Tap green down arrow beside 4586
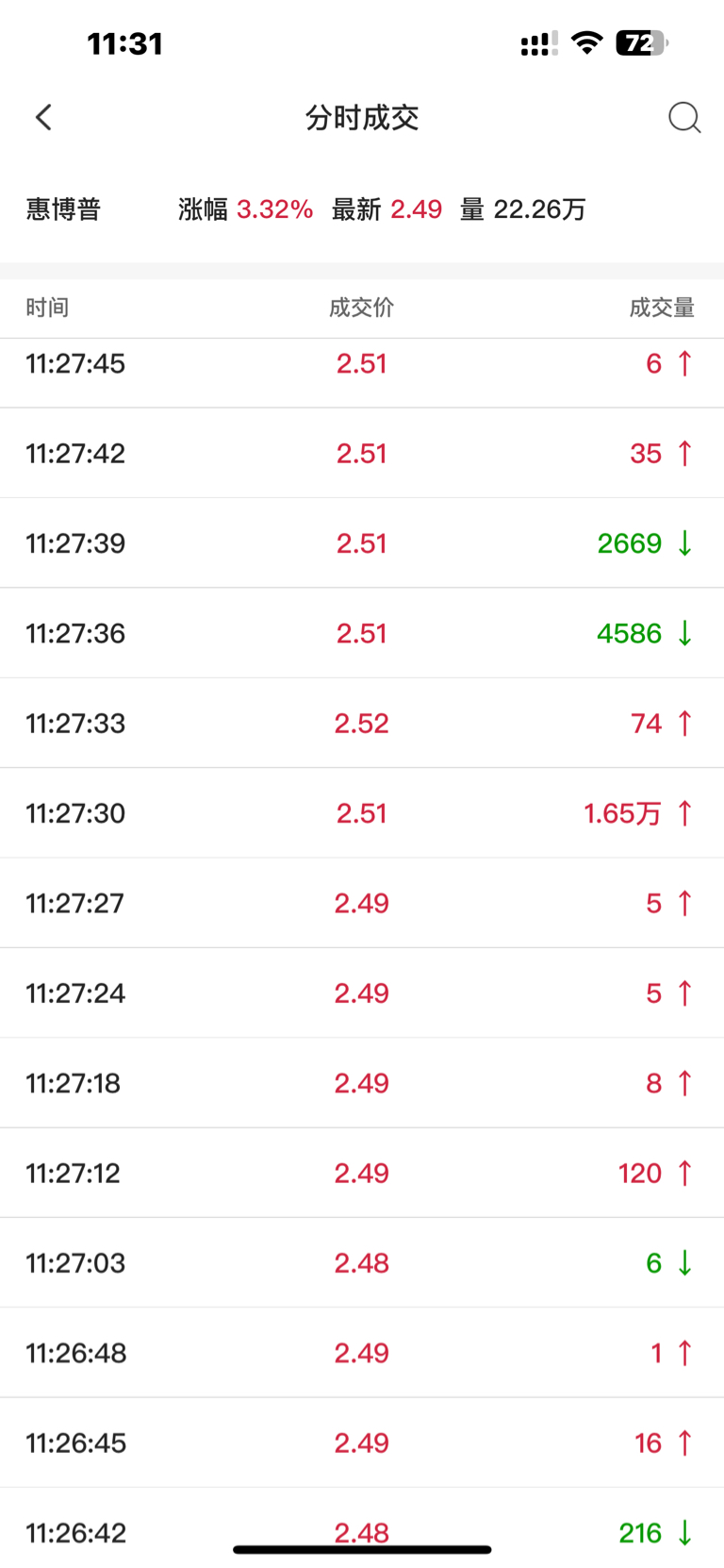724x1568 pixels. pos(685,633)
